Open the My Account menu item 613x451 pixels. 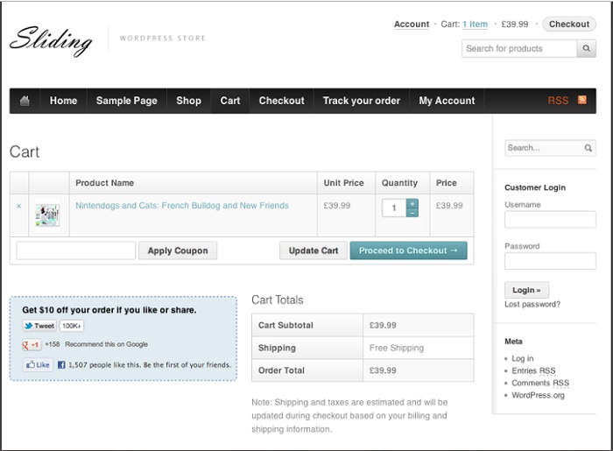click(447, 101)
